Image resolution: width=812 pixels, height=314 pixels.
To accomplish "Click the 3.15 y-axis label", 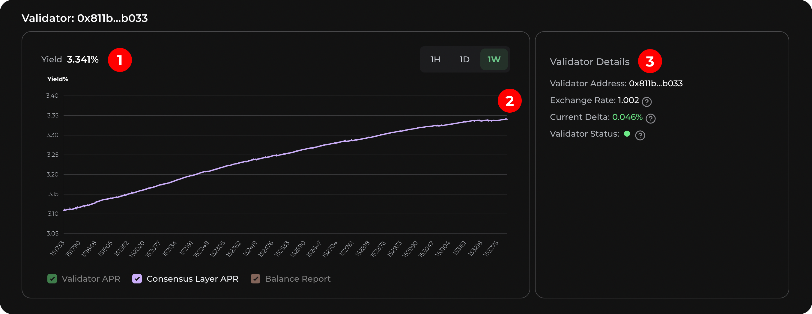I will point(53,194).
